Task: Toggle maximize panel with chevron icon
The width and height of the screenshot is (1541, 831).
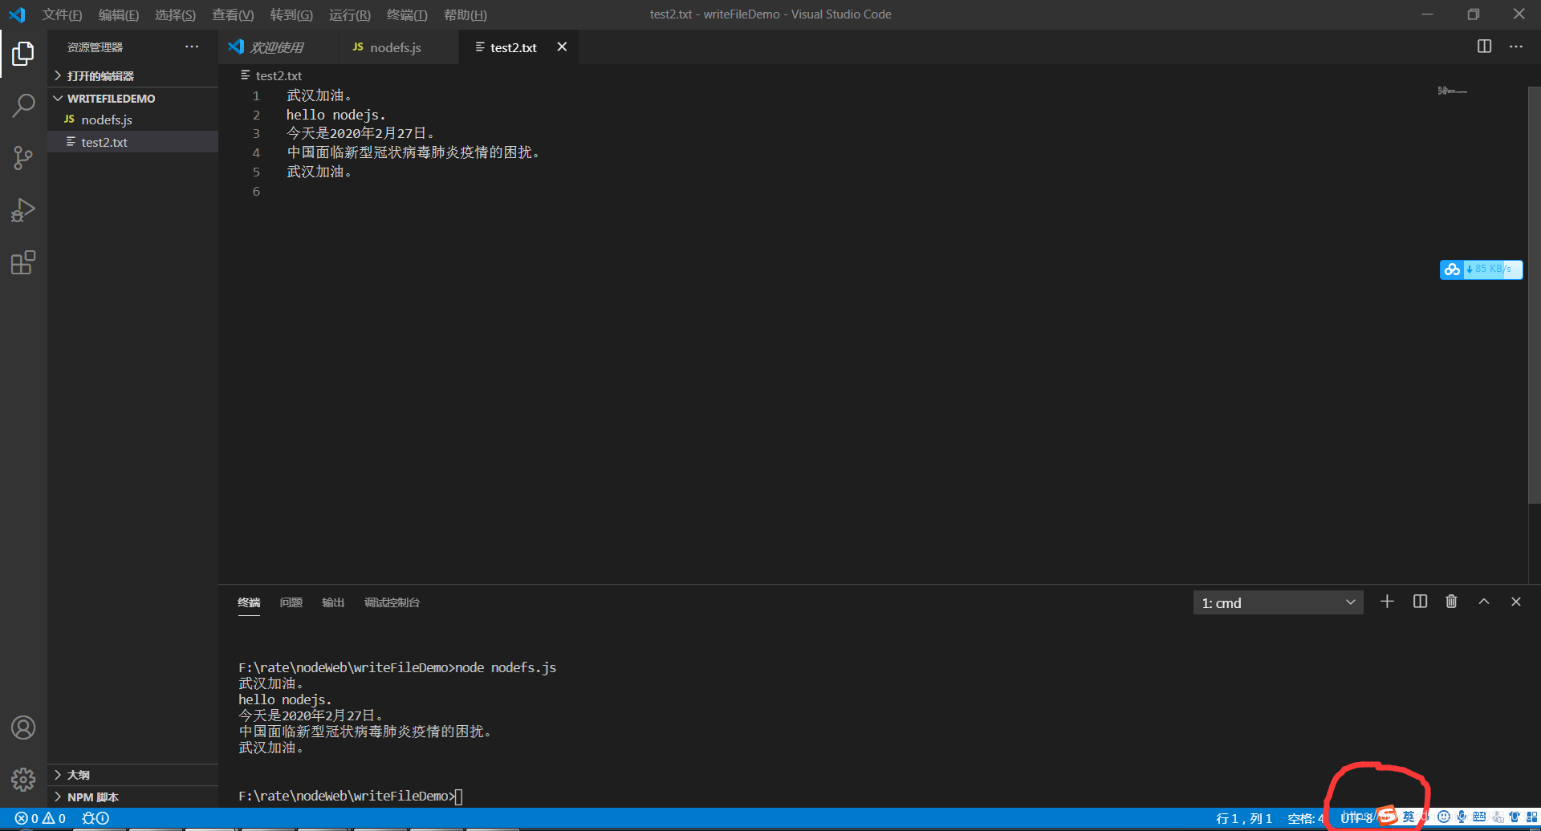Action: click(1484, 602)
